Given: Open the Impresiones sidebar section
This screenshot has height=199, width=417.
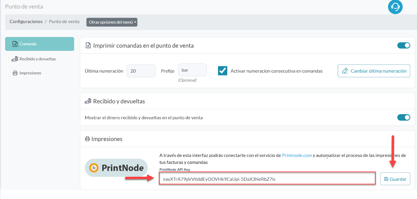Looking at the screenshot, I should coord(30,73).
